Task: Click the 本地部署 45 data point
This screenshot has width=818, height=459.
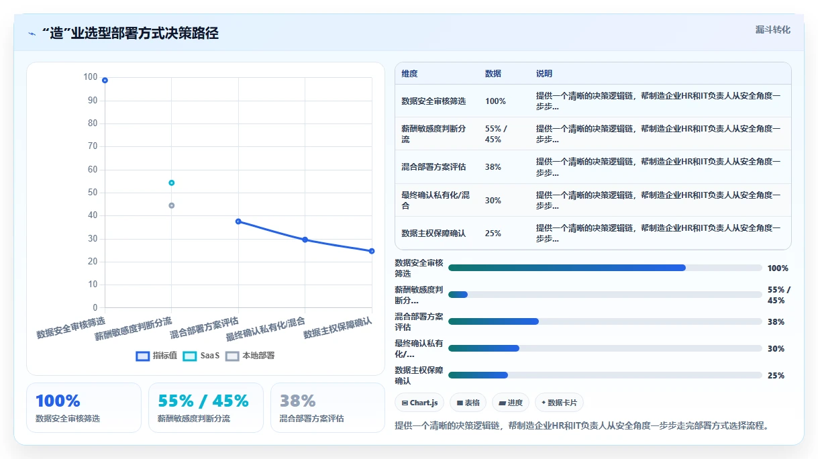Action: click(172, 205)
